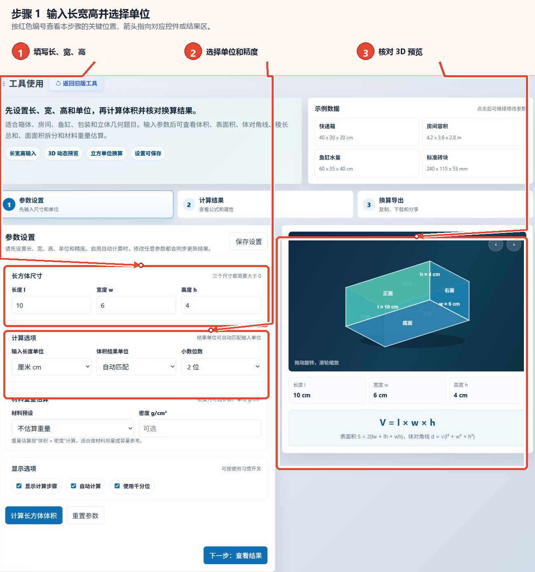535x572 pixels.
Task: Load the 标准砖块 example data
Action: (x=474, y=163)
